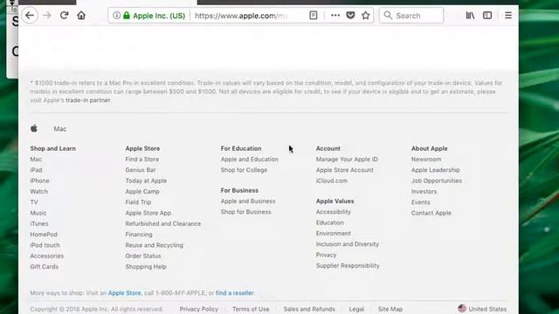Open the Privacy Policy link
This screenshot has height=314, width=559.
coord(198,309)
